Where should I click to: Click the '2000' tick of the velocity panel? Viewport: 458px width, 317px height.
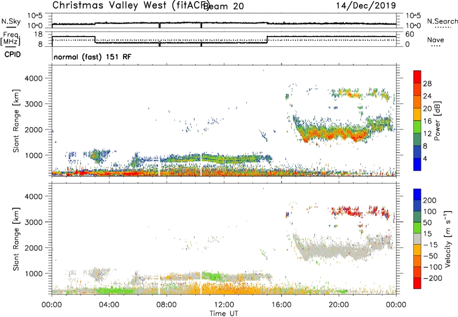[34, 248]
